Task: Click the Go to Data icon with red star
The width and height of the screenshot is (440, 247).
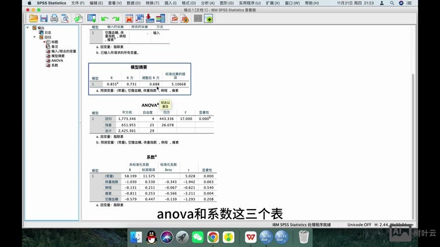Action: [129, 19]
